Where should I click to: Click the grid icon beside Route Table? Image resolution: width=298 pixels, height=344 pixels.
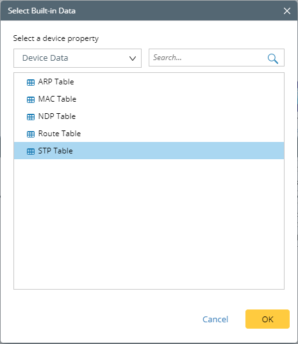pos(31,134)
